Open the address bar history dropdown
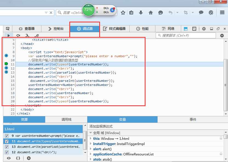 tap(46, 13)
